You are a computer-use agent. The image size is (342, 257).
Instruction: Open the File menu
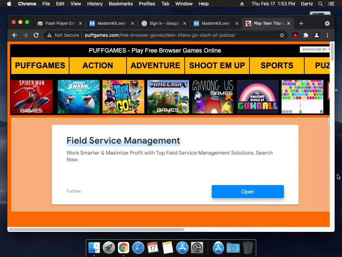(46, 4)
